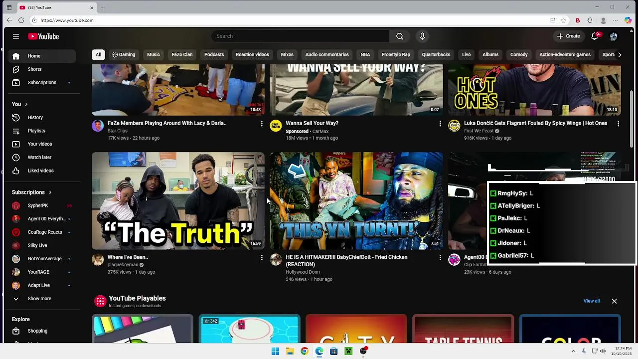The height and width of the screenshot is (359, 638).
Task: Select the Gaming filter chip
Action: 123,55
